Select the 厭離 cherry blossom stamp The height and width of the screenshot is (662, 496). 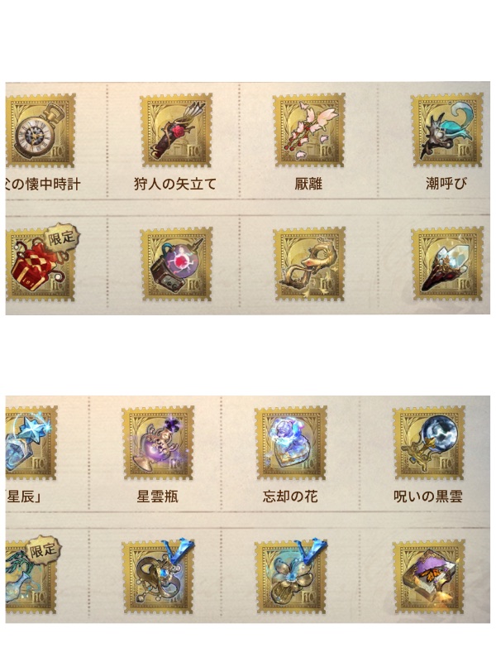click(309, 131)
